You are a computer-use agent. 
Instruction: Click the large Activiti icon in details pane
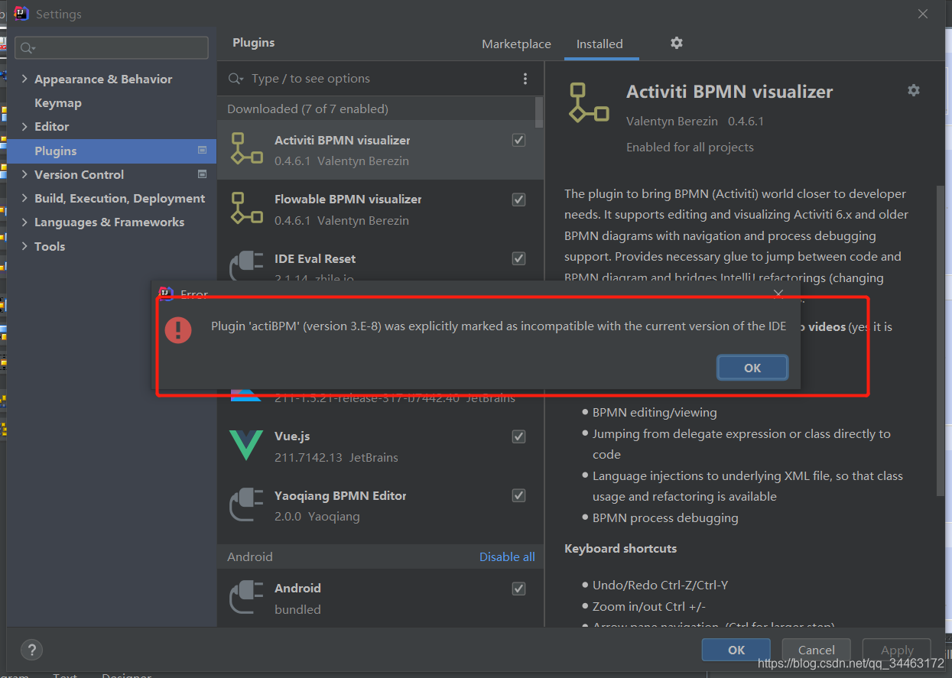(588, 103)
